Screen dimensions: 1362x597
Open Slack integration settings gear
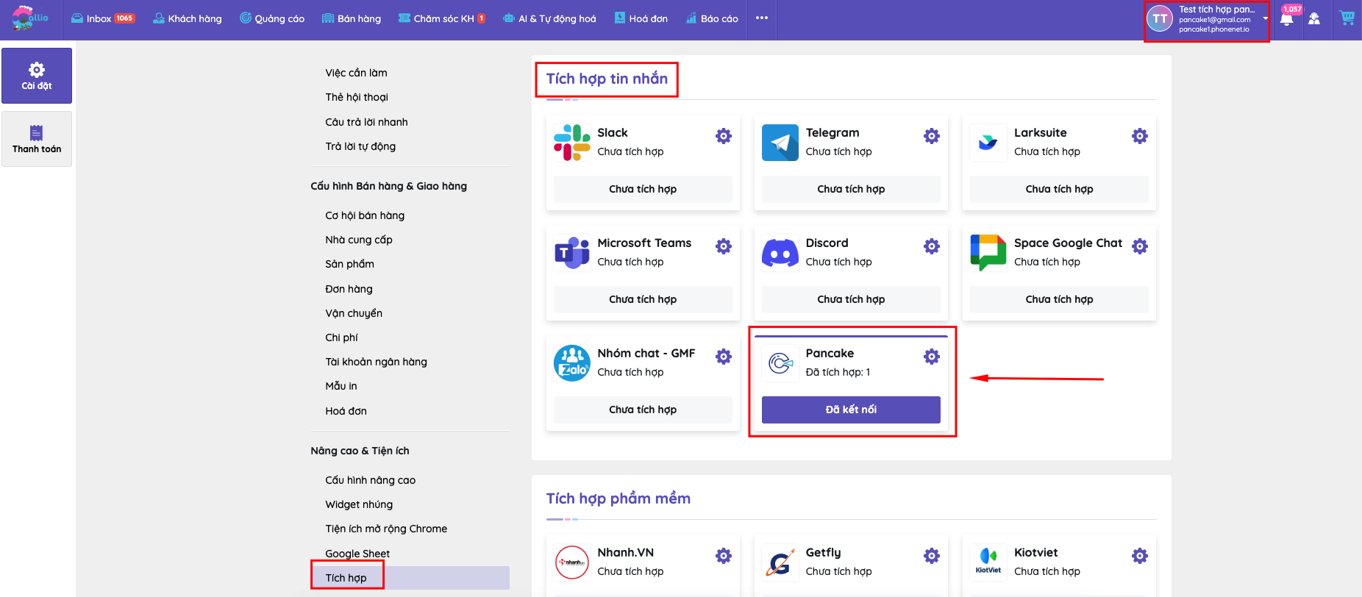[x=724, y=136]
